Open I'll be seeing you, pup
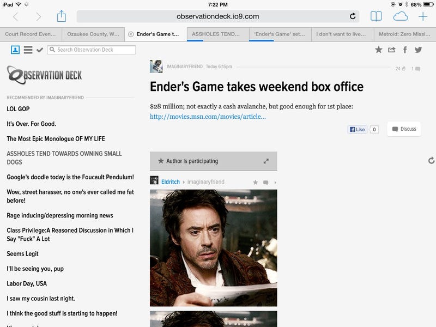 35,269
